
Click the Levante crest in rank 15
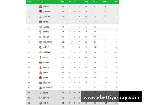pyautogui.click(x=41, y=78)
